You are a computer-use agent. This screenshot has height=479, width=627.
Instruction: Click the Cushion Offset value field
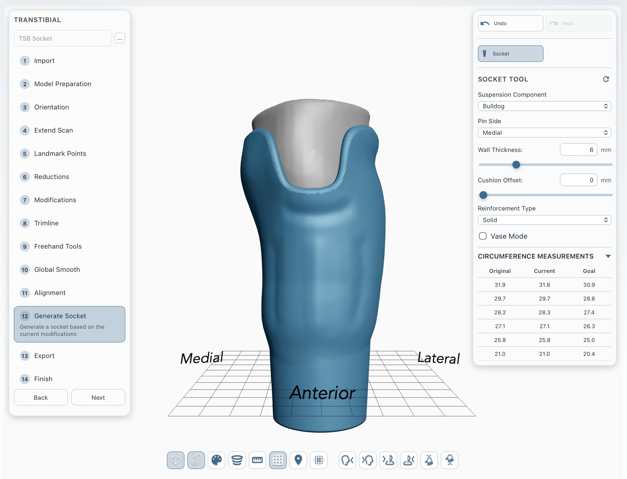pyautogui.click(x=579, y=180)
